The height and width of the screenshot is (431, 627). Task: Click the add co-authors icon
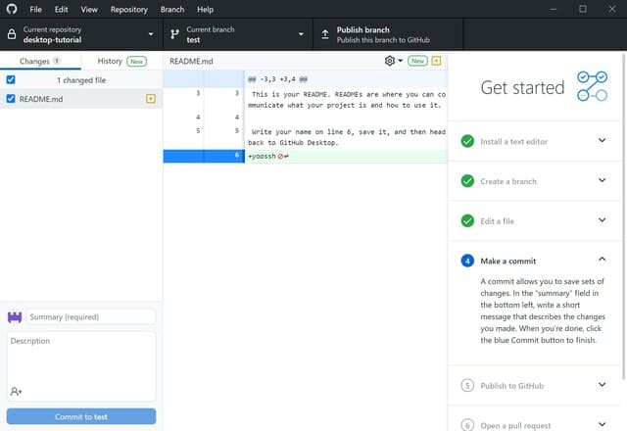click(x=17, y=391)
